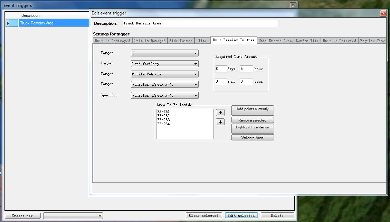
Task: Switch to Unit is Destroyed tab
Action: (112, 41)
